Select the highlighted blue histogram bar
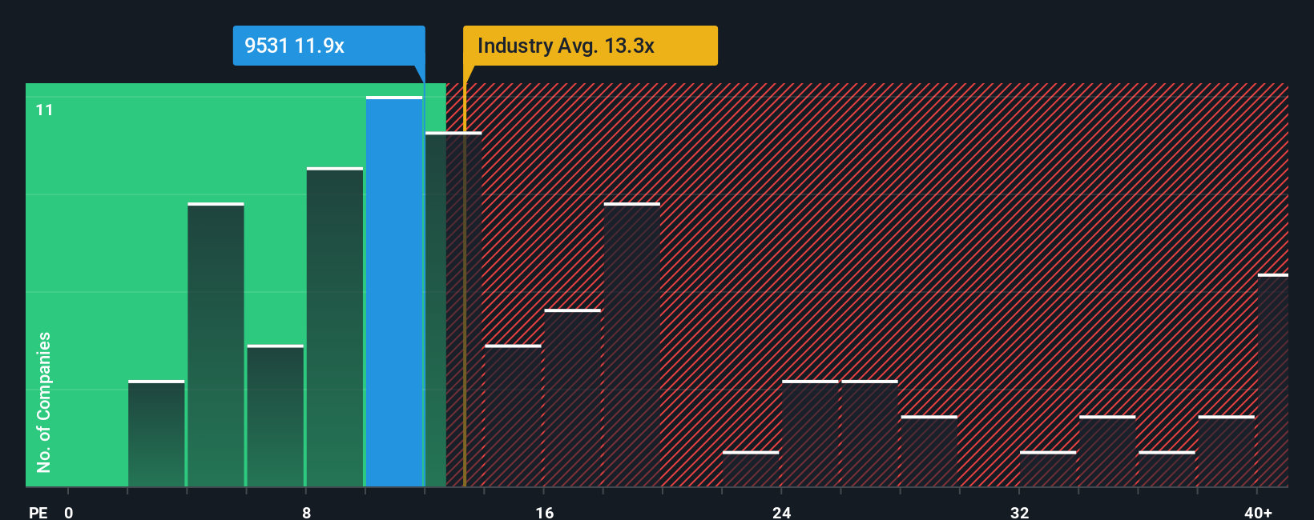 click(394, 291)
